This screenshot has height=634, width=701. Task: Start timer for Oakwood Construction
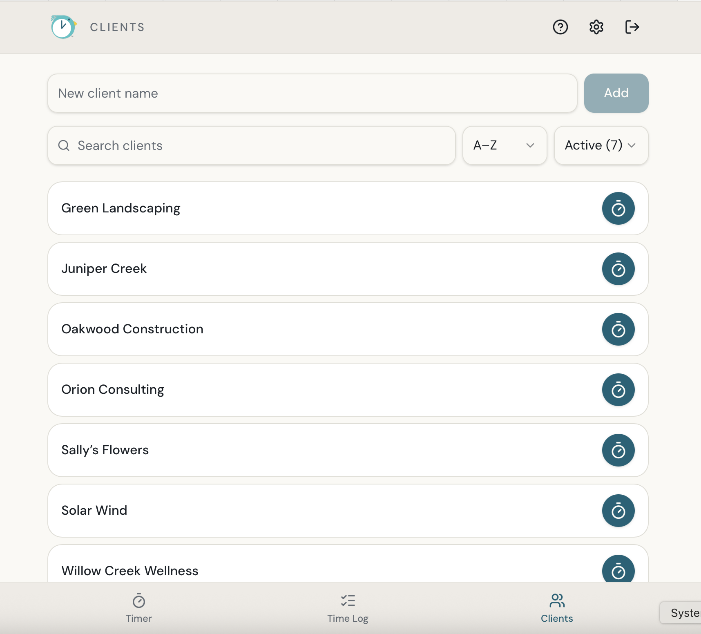point(618,329)
